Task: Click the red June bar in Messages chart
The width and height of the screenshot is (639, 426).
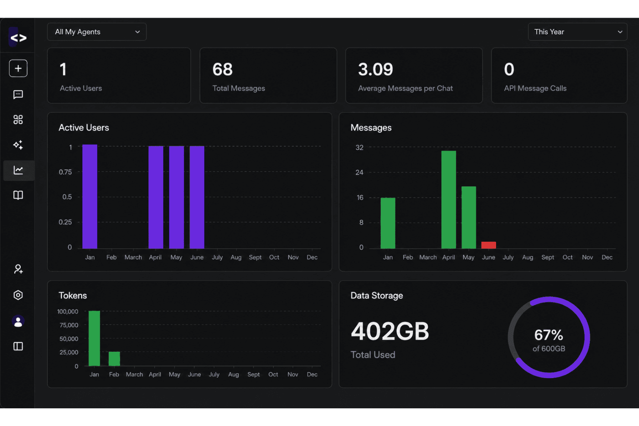Action: pyautogui.click(x=489, y=245)
